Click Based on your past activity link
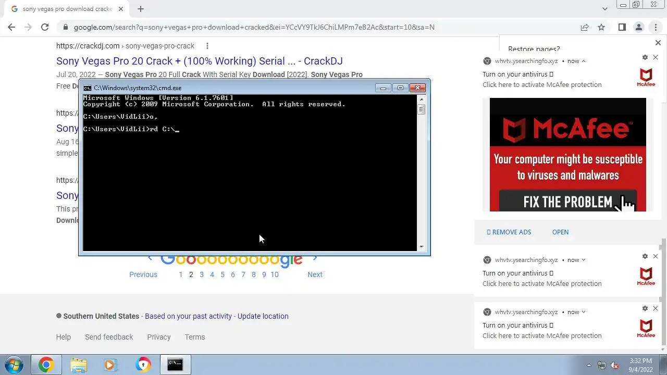Screen dimensions: 667x375 pyautogui.click(x=188, y=316)
